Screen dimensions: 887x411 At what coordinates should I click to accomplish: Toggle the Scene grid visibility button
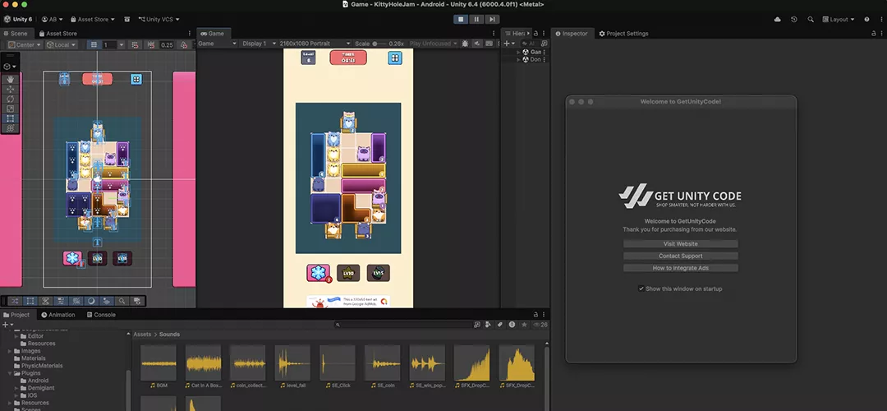click(95, 44)
